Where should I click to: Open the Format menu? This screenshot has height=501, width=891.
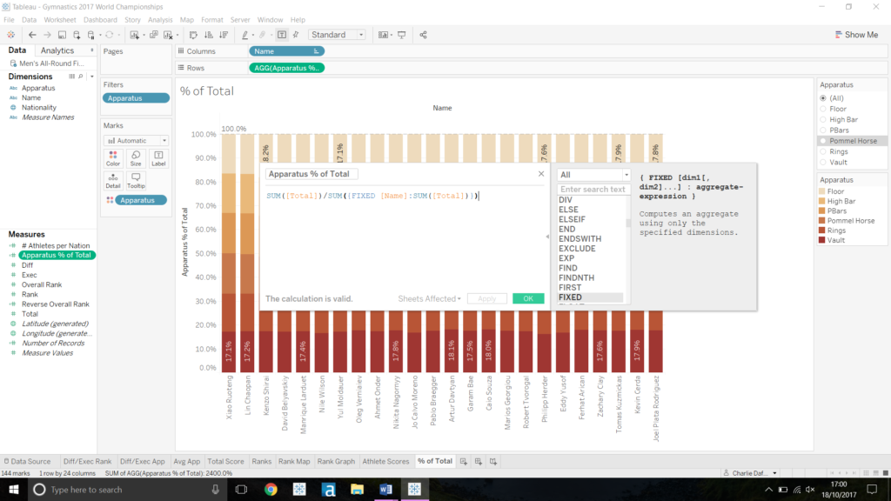[x=212, y=20]
